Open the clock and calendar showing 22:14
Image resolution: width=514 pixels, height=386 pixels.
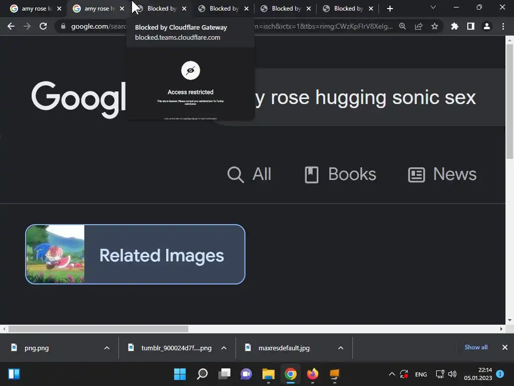(478, 374)
